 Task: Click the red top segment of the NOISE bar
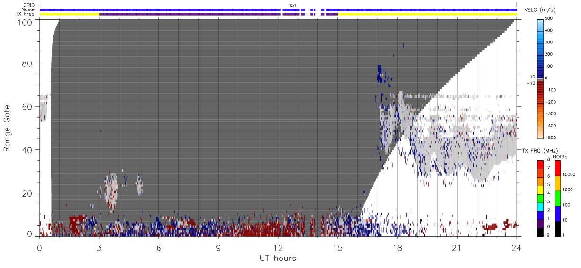point(557,168)
